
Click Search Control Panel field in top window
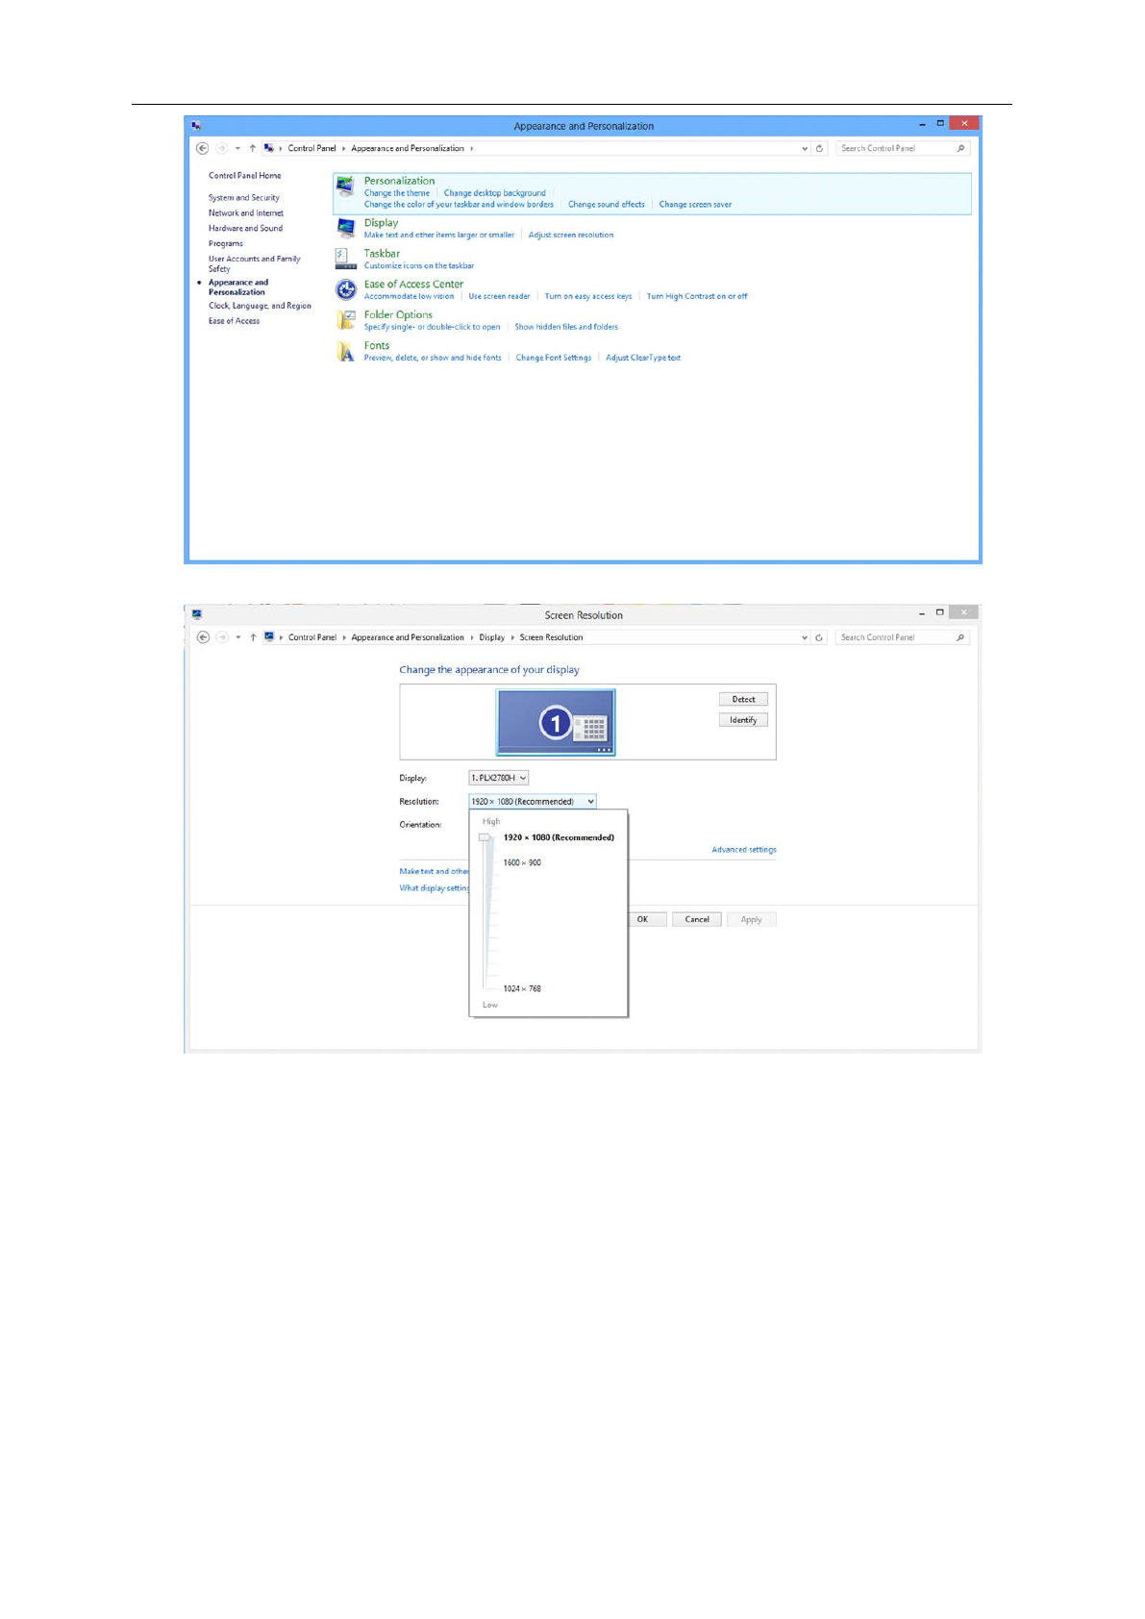tap(894, 148)
